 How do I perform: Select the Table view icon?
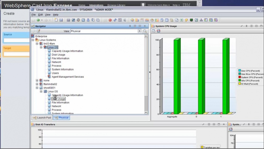click(167, 20)
